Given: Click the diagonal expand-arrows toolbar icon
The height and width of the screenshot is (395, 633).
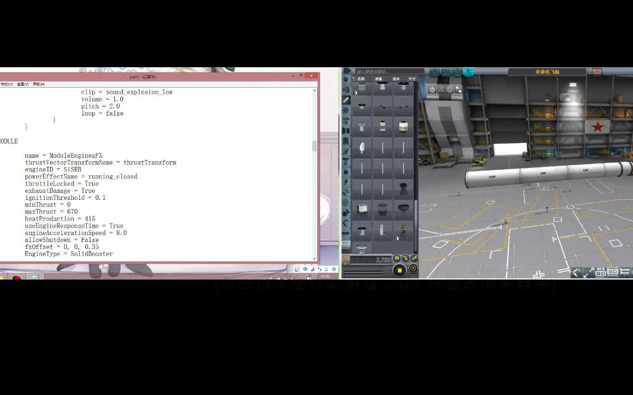Looking at the screenshot, I should (x=588, y=273).
